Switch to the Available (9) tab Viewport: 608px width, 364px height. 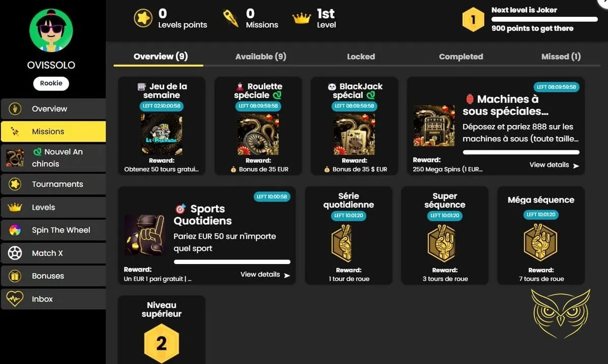pos(261,56)
